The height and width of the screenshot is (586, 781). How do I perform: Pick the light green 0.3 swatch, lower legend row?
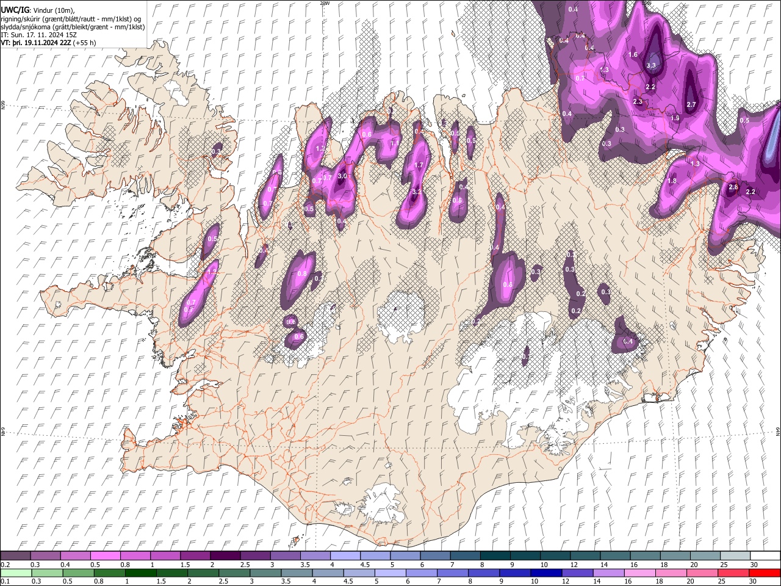point(47,573)
